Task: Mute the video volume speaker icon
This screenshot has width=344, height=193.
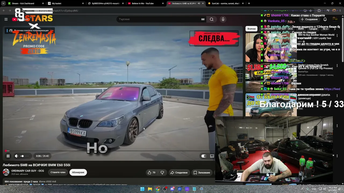Action: tap(16, 156)
